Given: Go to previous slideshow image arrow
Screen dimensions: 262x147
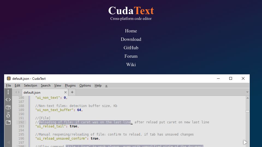Looking at the screenshot, I should pyautogui.click(x=8, y=142).
